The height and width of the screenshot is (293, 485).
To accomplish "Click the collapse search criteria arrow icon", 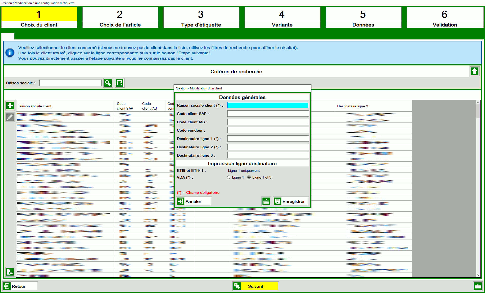I will 474,71.
